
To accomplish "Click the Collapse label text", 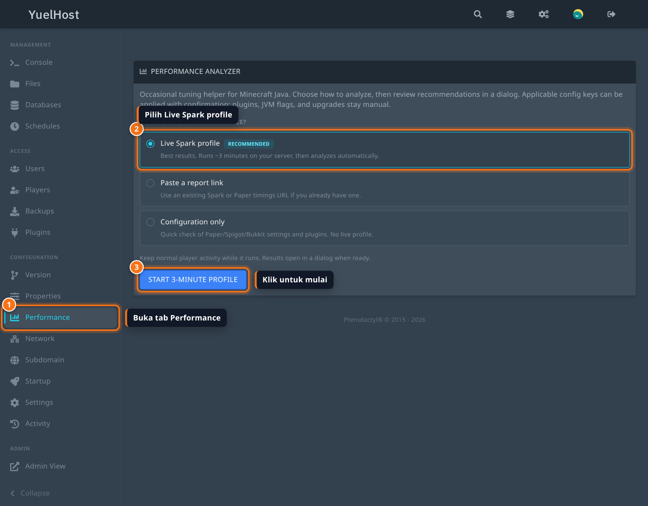I will click(35, 493).
